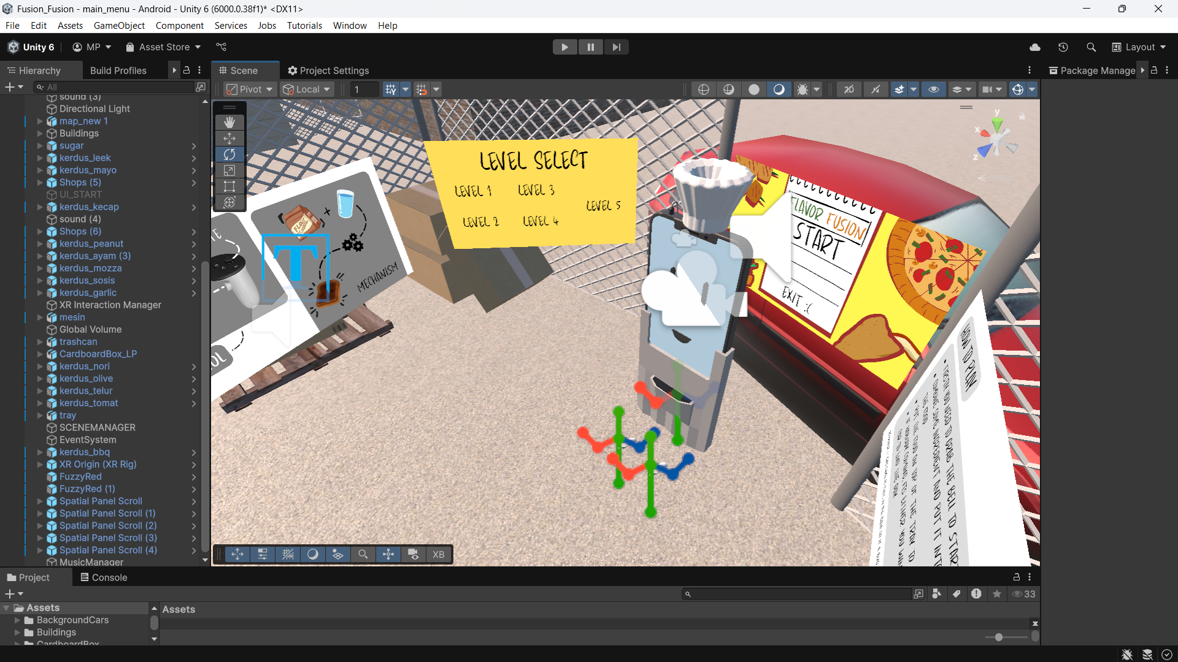Open the GameObject menu
The width and height of the screenshot is (1178, 662).
119,26
